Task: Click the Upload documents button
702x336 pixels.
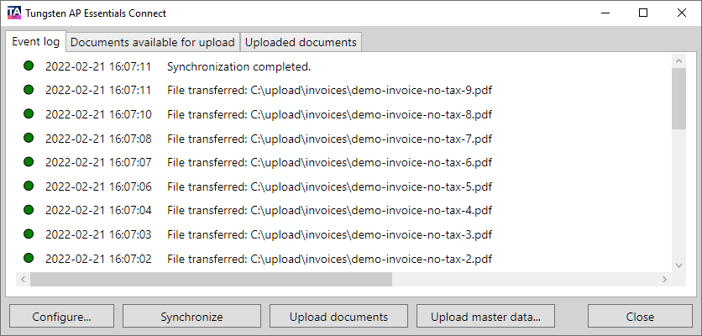Action: [x=338, y=317]
